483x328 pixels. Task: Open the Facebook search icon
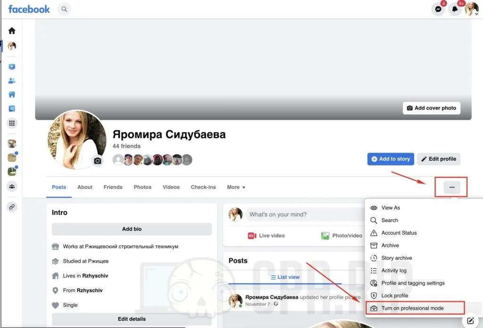pyautogui.click(x=64, y=9)
